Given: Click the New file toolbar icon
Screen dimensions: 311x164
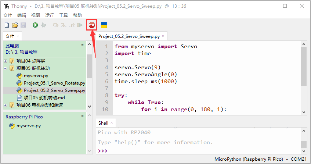Looking at the screenshot, I should coord(7,25).
